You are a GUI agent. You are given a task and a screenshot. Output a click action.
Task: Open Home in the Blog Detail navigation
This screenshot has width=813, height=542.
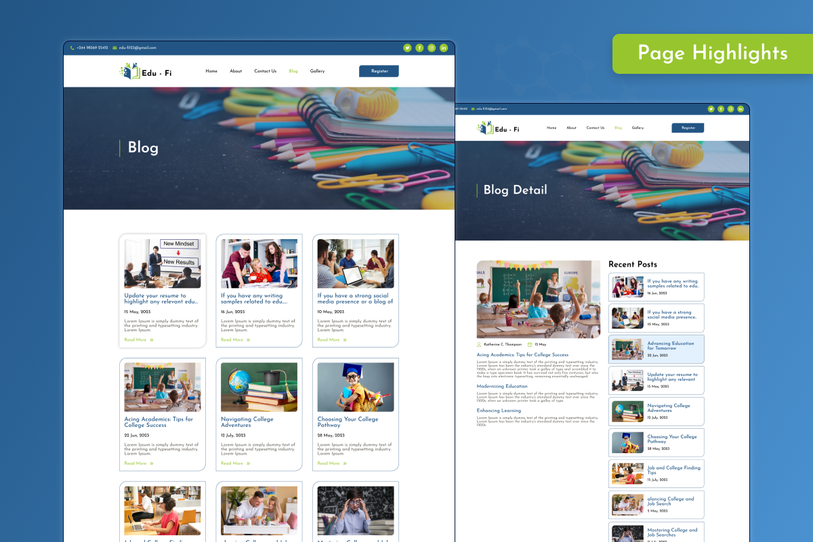[x=551, y=127]
